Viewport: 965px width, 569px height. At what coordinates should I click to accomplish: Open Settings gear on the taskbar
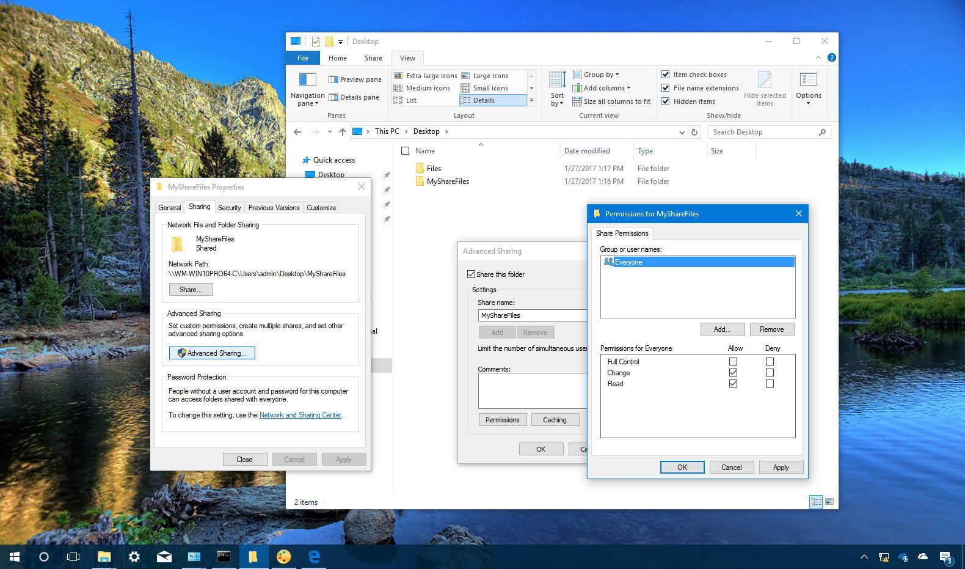tap(134, 556)
